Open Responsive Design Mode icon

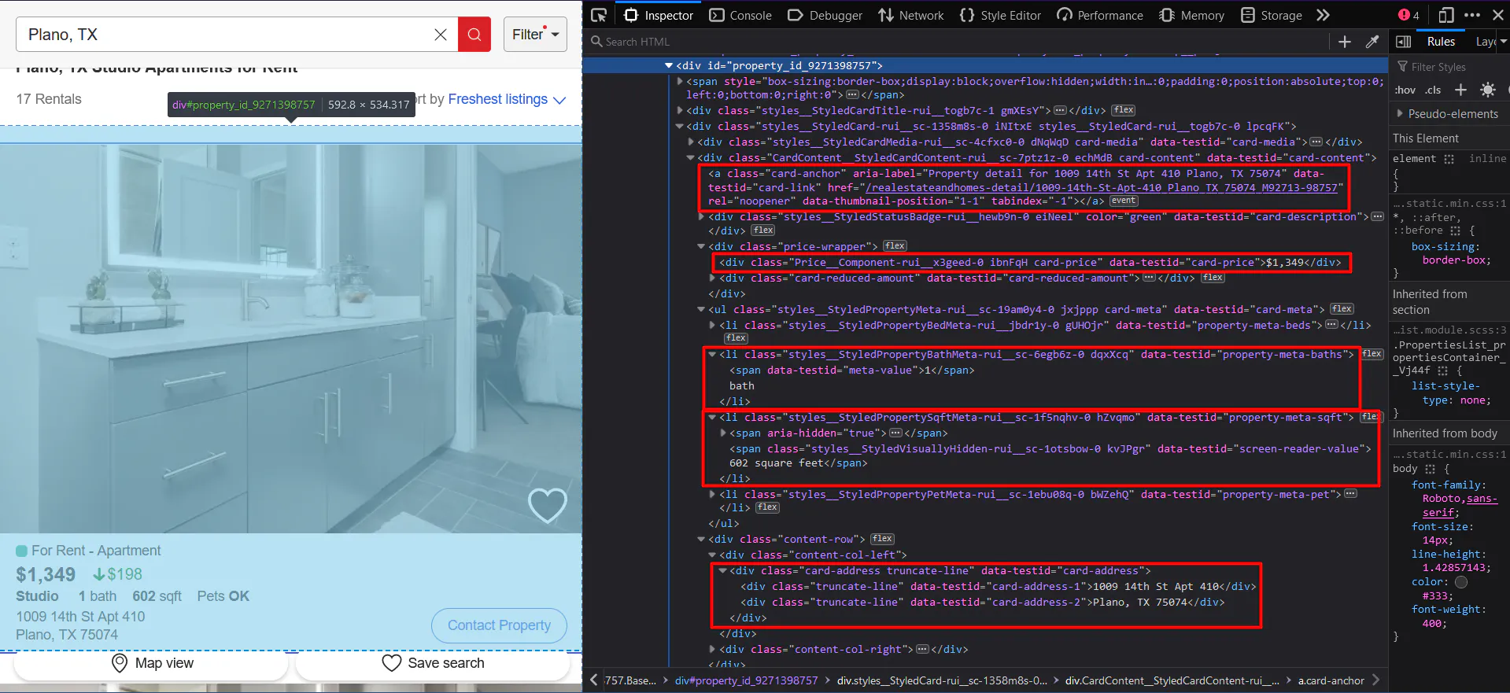point(1445,15)
